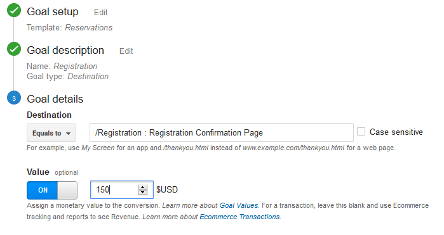Screen dimensions: 444x235
Task: Toggle the Value ON switch off
Action: (x=52, y=190)
